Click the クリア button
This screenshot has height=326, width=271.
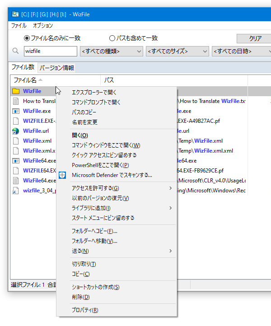click(x=255, y=38)
